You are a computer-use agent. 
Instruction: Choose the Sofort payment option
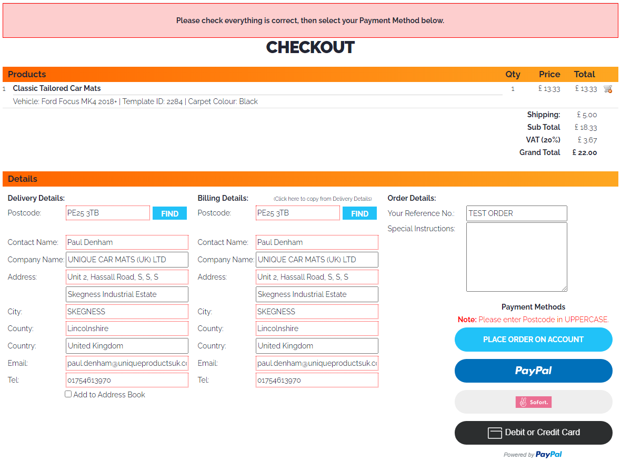click(x=533, y=402)
